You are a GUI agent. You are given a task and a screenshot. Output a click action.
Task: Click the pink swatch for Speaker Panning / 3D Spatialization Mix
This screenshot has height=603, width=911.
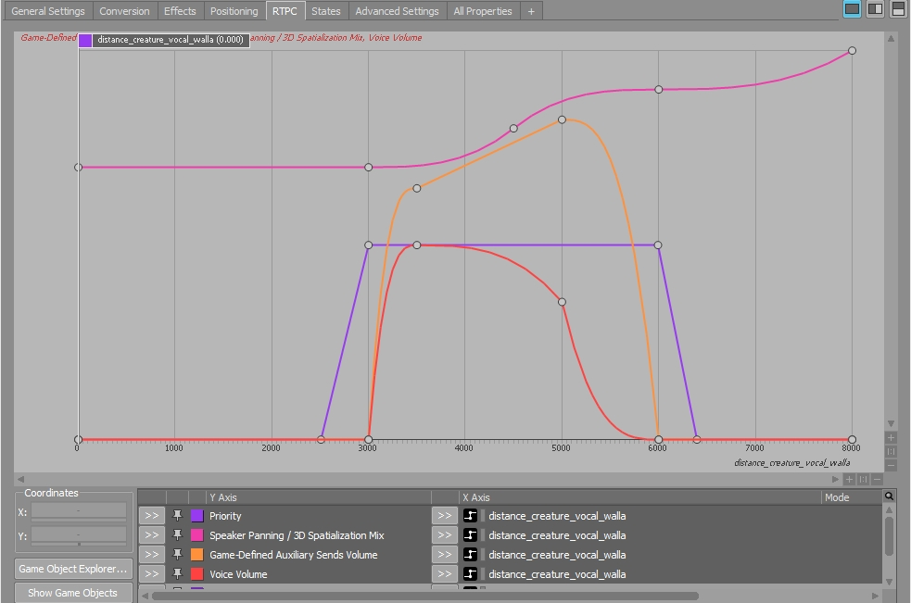197,535
